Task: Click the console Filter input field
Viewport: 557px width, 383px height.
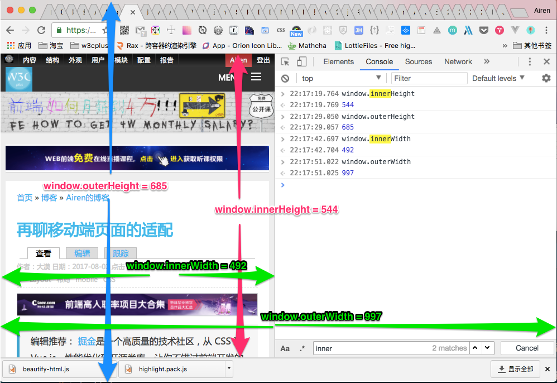Action: (429, 78)
